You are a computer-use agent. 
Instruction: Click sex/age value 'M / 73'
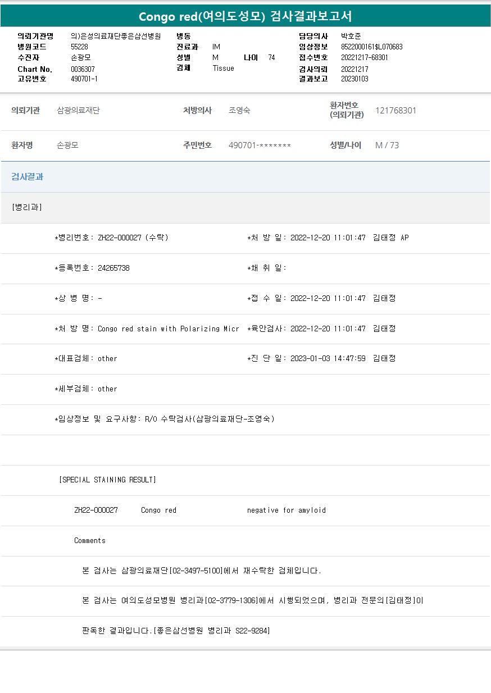click(x=387, y=145)
